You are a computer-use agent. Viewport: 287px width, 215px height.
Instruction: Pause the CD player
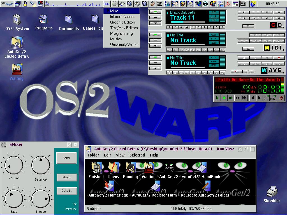tap(267, 12)
